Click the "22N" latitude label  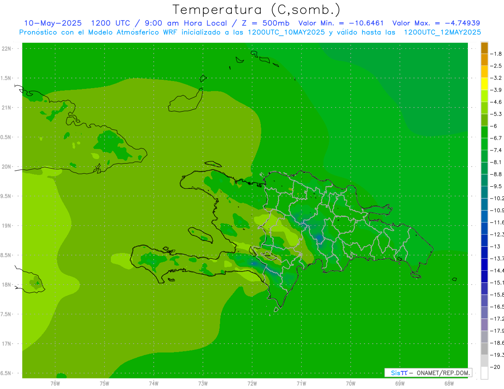(x=6, y=49)
